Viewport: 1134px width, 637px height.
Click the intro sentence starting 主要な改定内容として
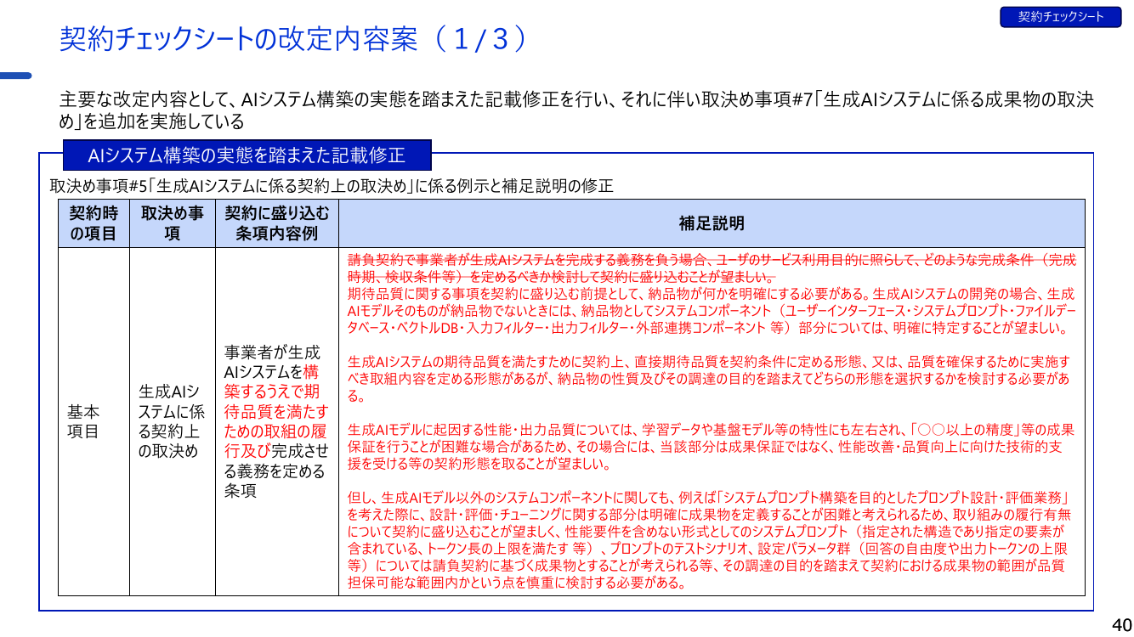(576, 110)
